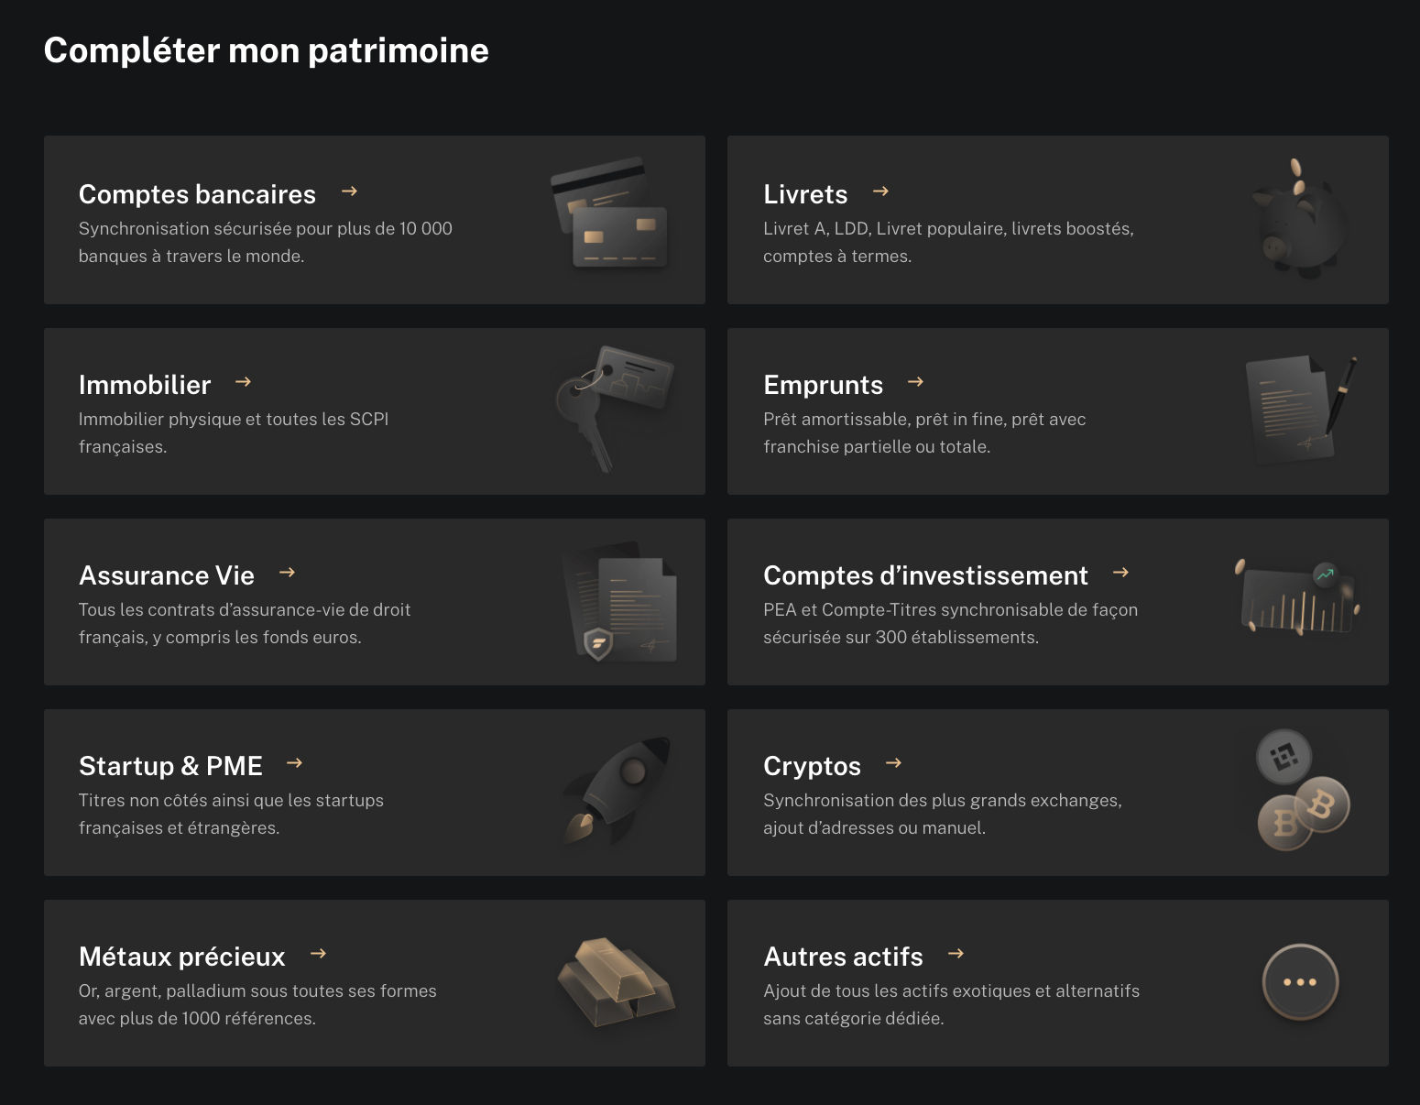The image size is (1420, 1105).
Task: Click the insurance documents shield icon
Action: (x=620, y=603)
